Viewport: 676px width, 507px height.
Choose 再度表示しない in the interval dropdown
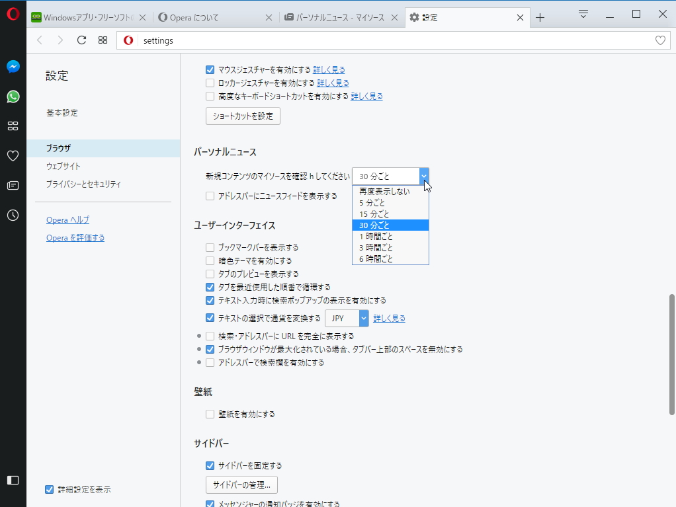click(383, 191)
